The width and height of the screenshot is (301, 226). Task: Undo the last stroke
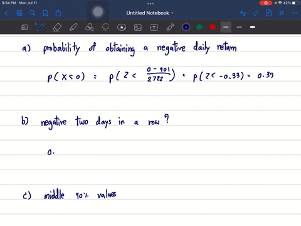(x=243, y=13)
